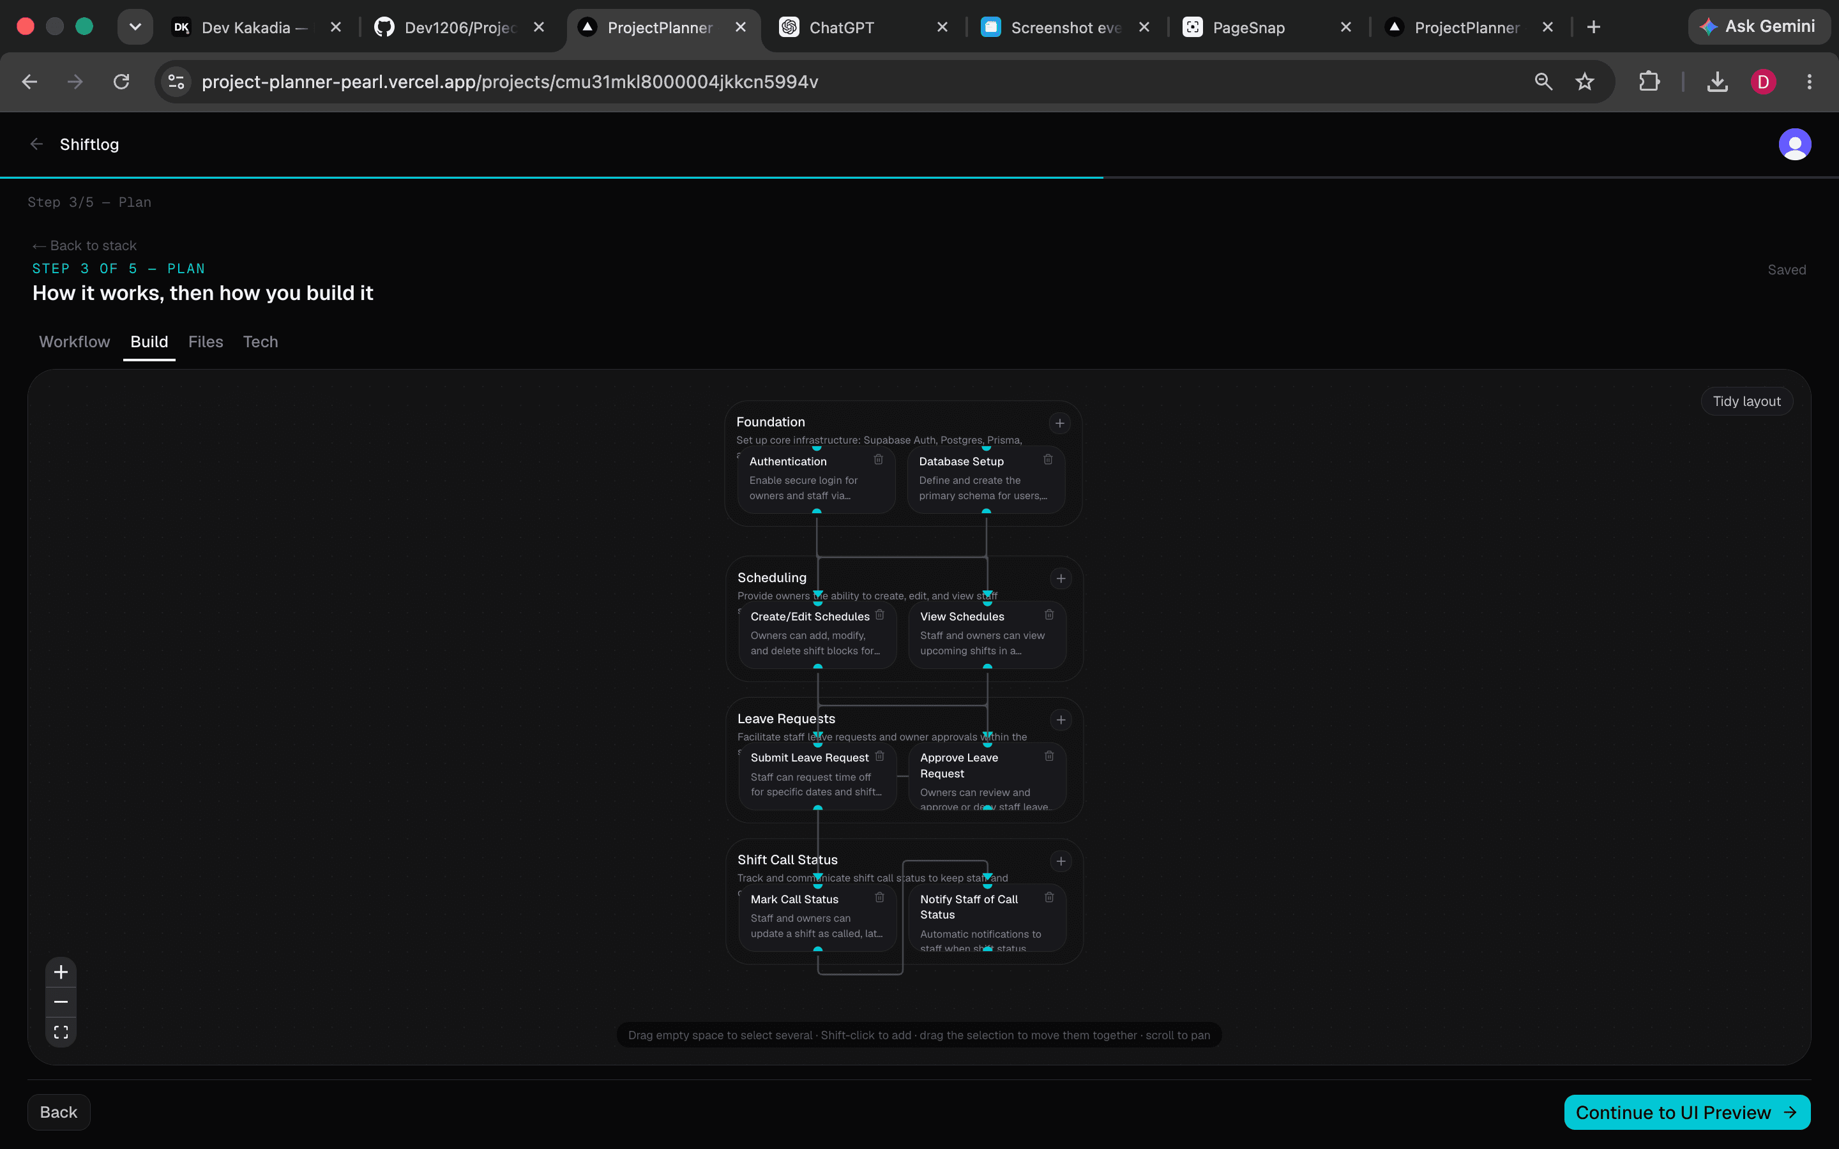This screenshot has width=1839, height=1149.
Task: Close the ChatGPT browser tab
Action: (942, 27)
